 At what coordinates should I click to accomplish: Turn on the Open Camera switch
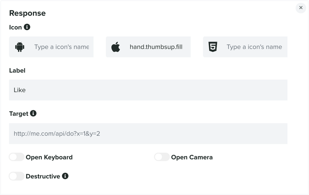coord(162,157)
